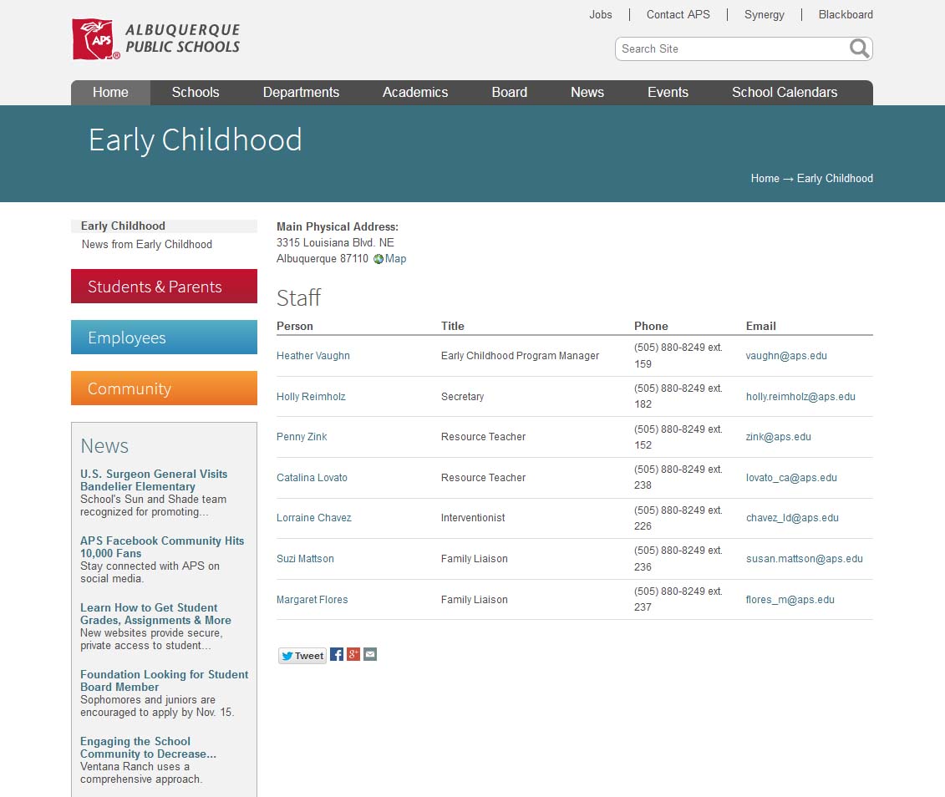This screenshot has height=797, width=945.
Task: Select the Community orange button
Action: tap(164, 388)
